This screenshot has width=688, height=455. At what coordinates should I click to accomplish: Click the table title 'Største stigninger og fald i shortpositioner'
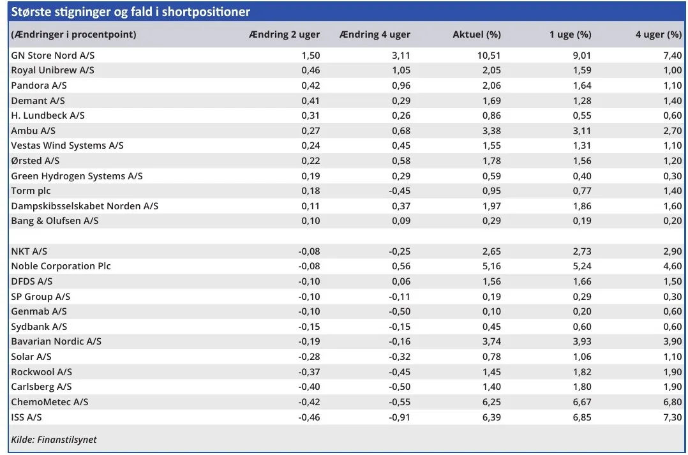pyautogui.click(x=131, y=12)
